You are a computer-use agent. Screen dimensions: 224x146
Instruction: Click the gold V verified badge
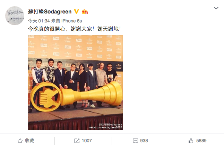[76, 11]
